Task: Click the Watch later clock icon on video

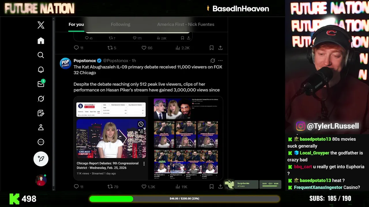Action: [x=141, y=124]
